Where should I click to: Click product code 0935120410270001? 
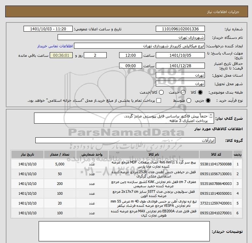point(216,213)
